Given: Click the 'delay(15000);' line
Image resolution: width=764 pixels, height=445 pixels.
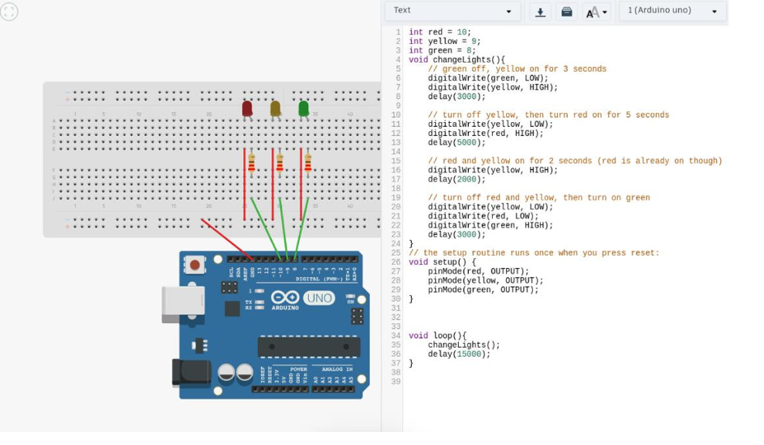Looking at the screenshot, I should pyautogui.click(x=459, y=355).
